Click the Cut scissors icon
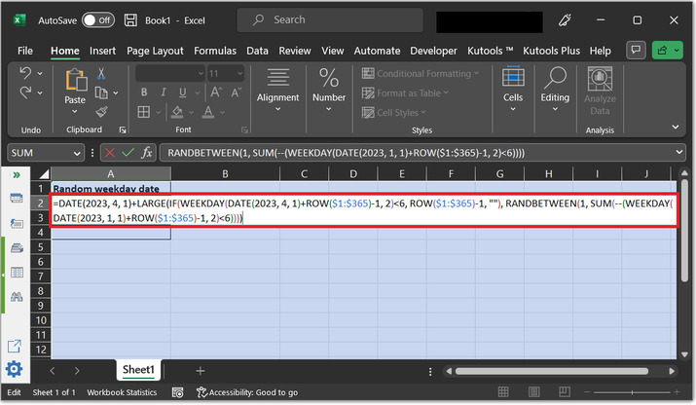 [x=101, y=73]
